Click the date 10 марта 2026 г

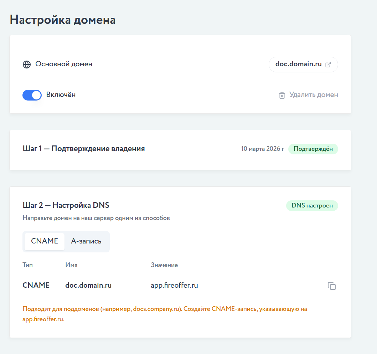[262, 149]
